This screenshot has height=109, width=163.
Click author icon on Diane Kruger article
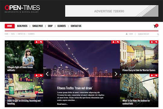[37, 75]
